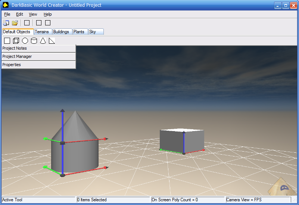
Task: Click the upper green axis handle at cone base
Action: pos(53,140)
